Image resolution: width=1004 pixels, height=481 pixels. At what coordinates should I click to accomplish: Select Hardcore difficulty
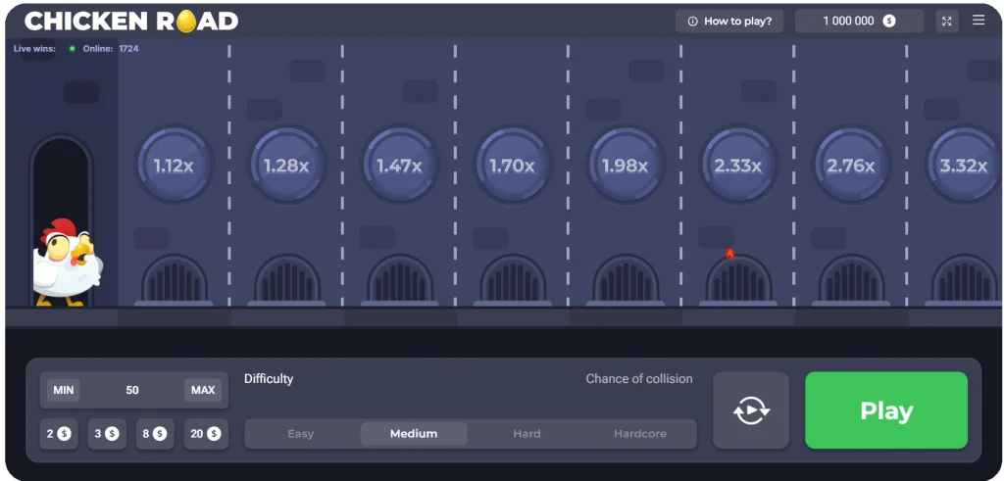pos(640,434)
